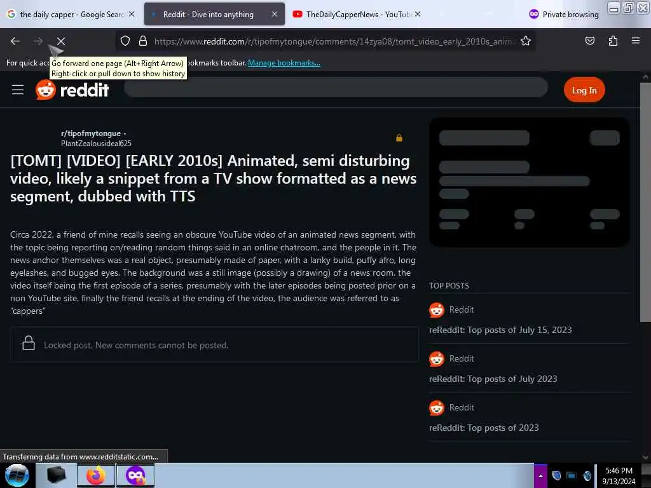Open reReddit Top posts of July 15, 2023
The width and height of the screenshot is (651, 488).
500,330
